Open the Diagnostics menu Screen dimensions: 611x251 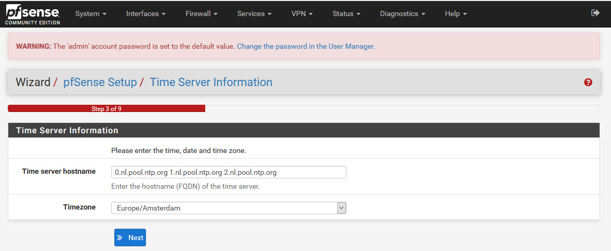coord(403,13)
